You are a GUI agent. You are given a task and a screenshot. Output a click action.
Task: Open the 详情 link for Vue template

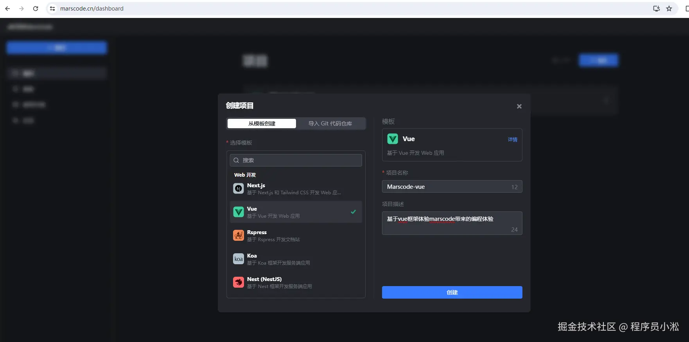point(512,140)
